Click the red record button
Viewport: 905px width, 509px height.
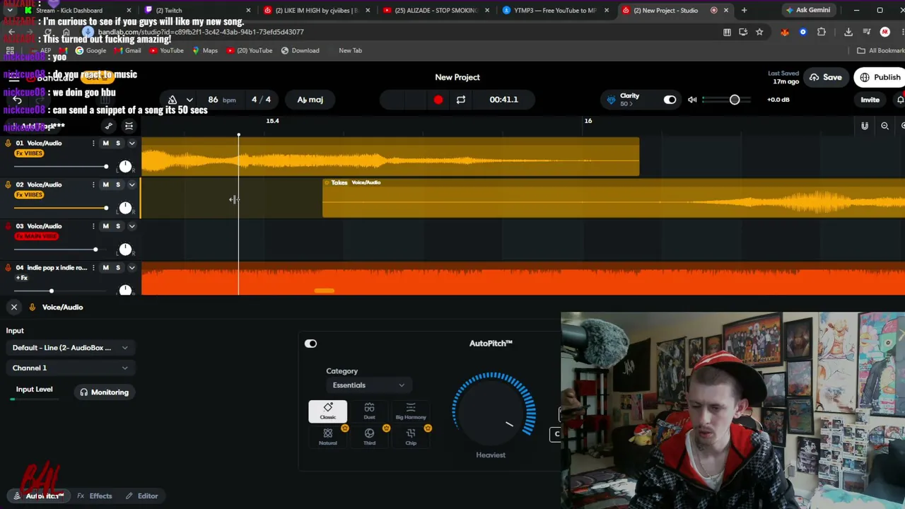tap(438, 100)
